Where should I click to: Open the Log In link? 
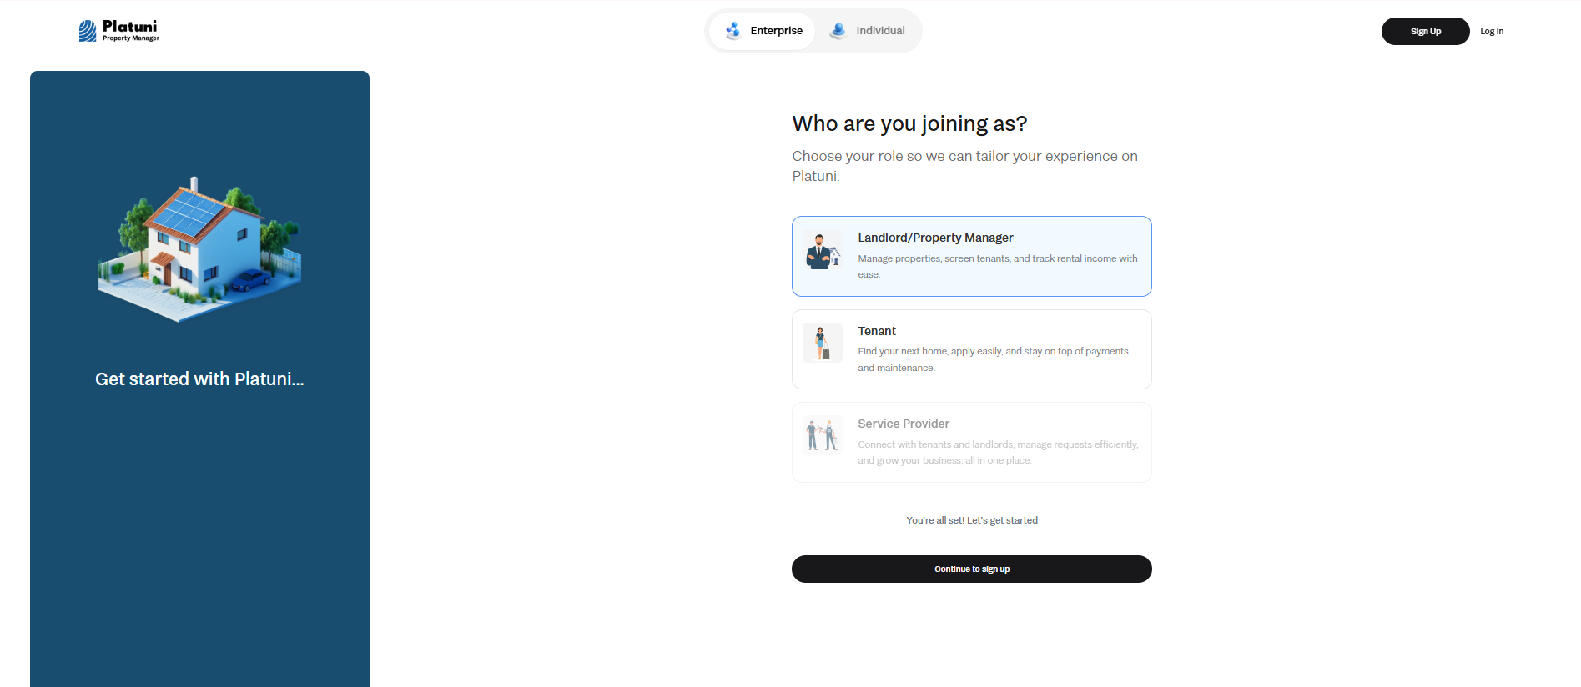[1492, 32]
